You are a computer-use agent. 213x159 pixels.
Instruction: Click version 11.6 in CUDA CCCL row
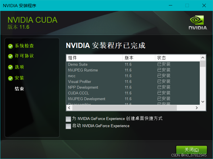click(x=128, y=93)
